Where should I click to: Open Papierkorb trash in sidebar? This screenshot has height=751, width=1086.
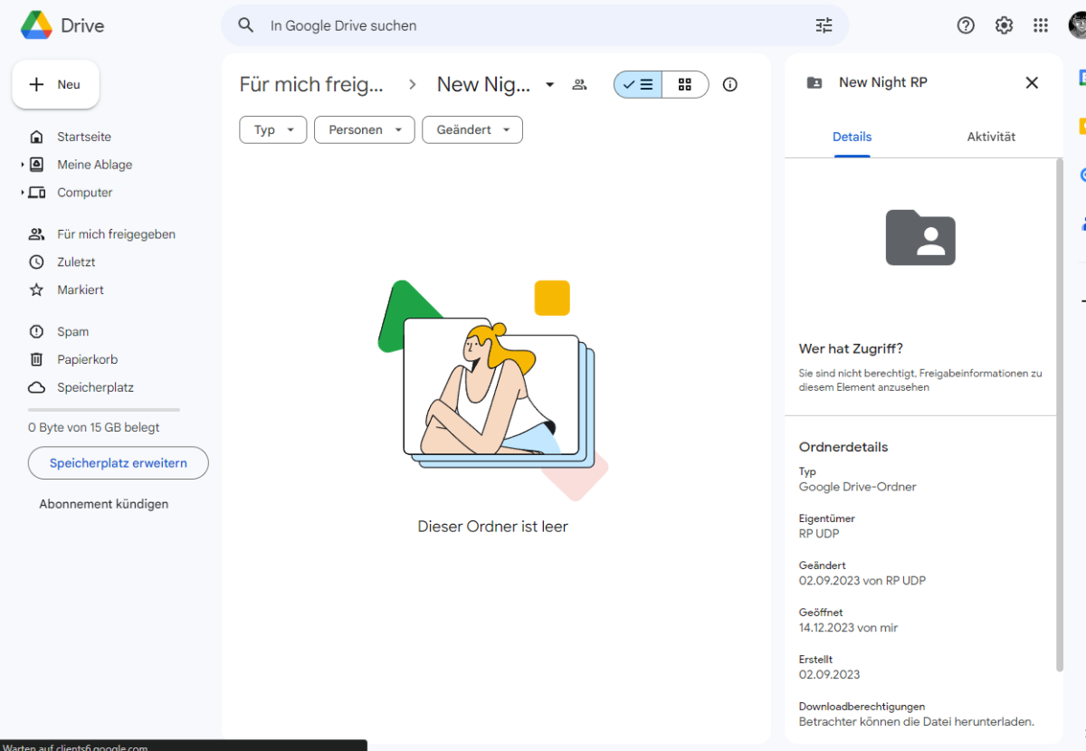tap(87, 359)
